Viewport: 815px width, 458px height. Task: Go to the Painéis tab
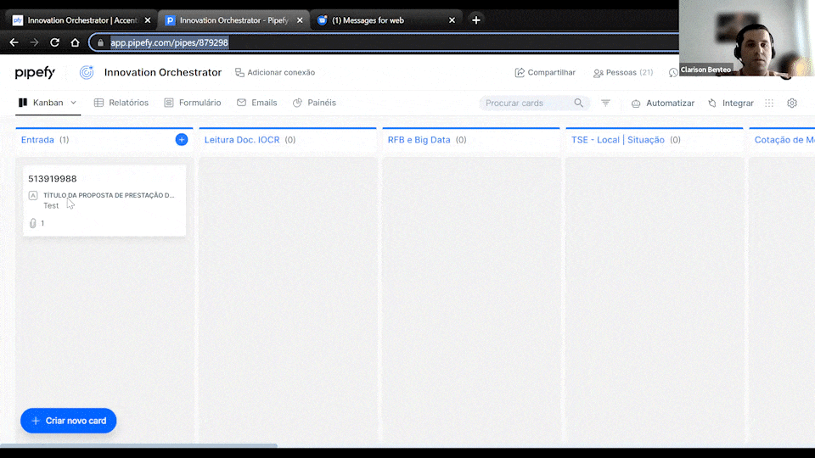pos(314,103)
